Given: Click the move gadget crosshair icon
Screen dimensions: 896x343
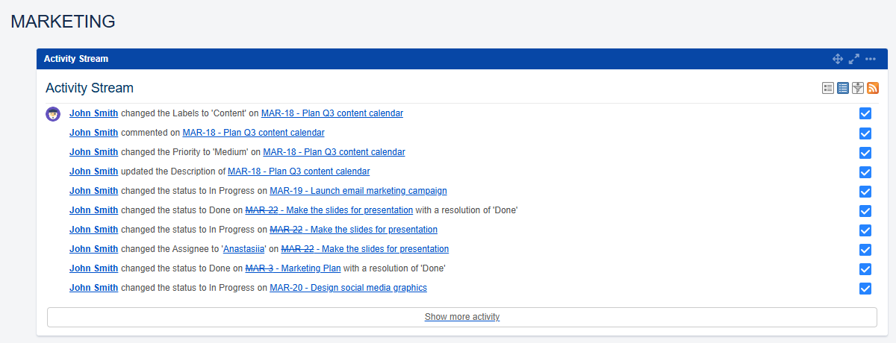Looking at the screenshot, I should click(838, 59).
